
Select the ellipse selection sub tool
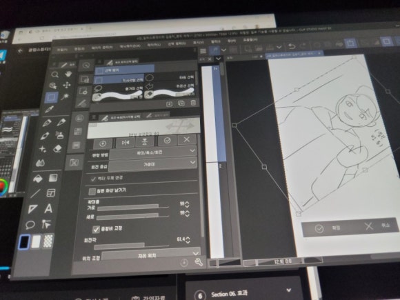[x=170, y=77]
